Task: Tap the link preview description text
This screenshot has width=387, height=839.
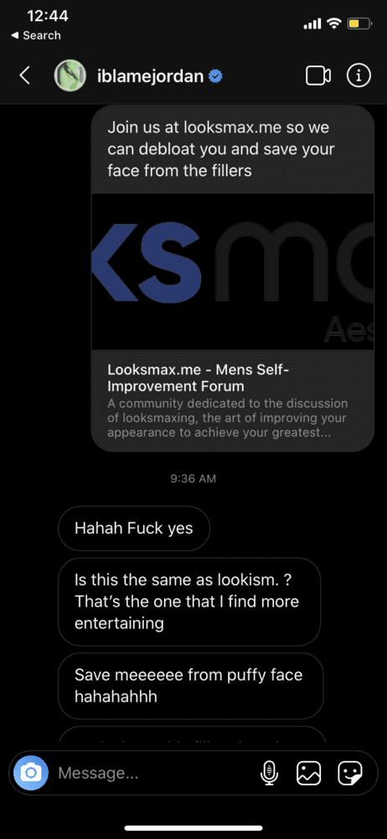Action: (227, 417)
